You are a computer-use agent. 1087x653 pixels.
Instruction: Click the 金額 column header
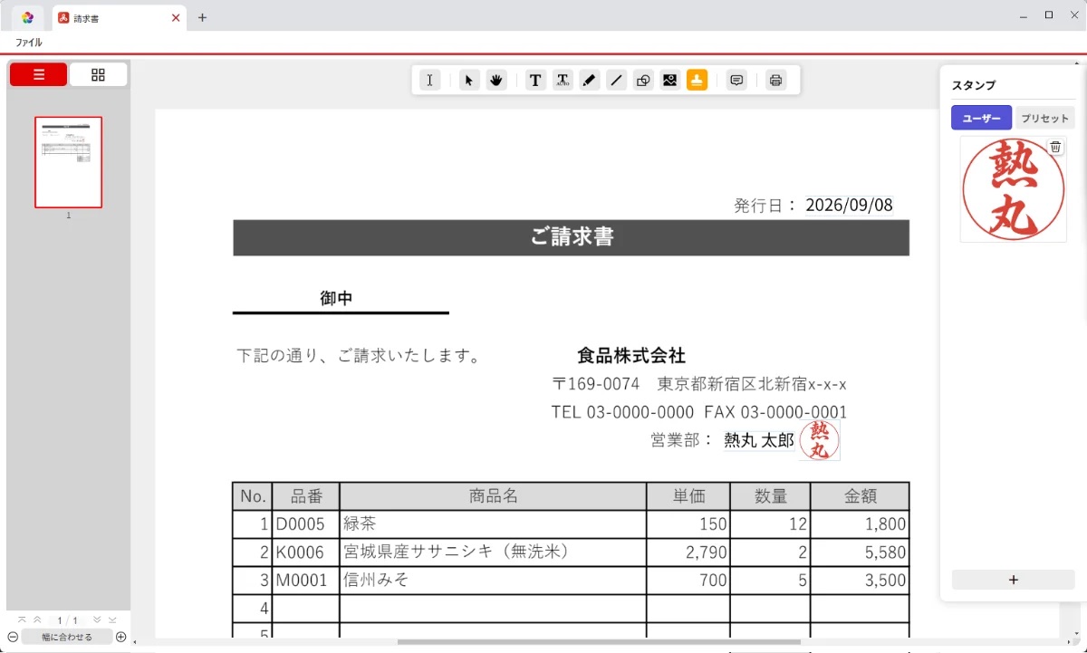(860, 496)
